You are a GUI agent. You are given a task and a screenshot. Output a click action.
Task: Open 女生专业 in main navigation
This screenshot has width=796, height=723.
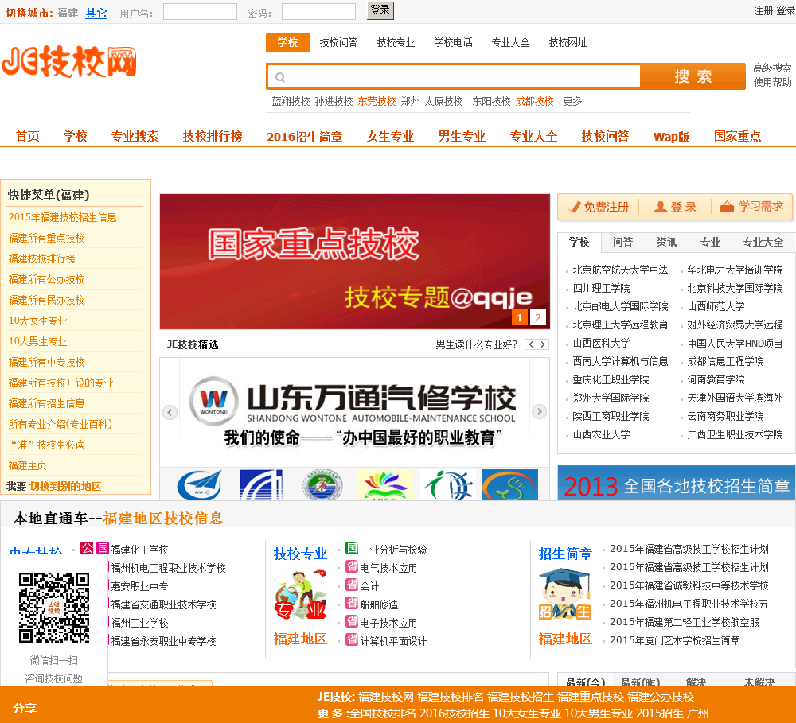tap(390, 136)
